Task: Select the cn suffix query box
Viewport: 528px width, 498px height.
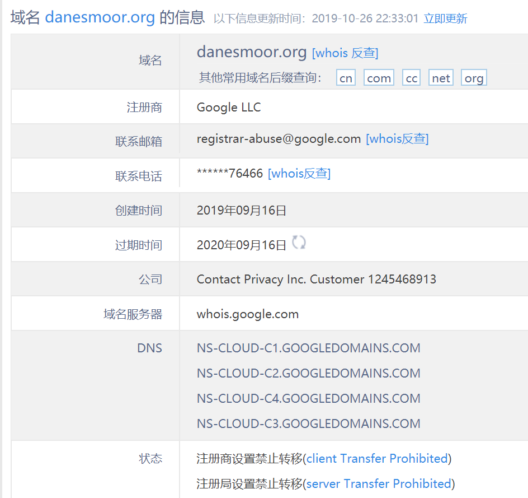Action: point(346,78)
